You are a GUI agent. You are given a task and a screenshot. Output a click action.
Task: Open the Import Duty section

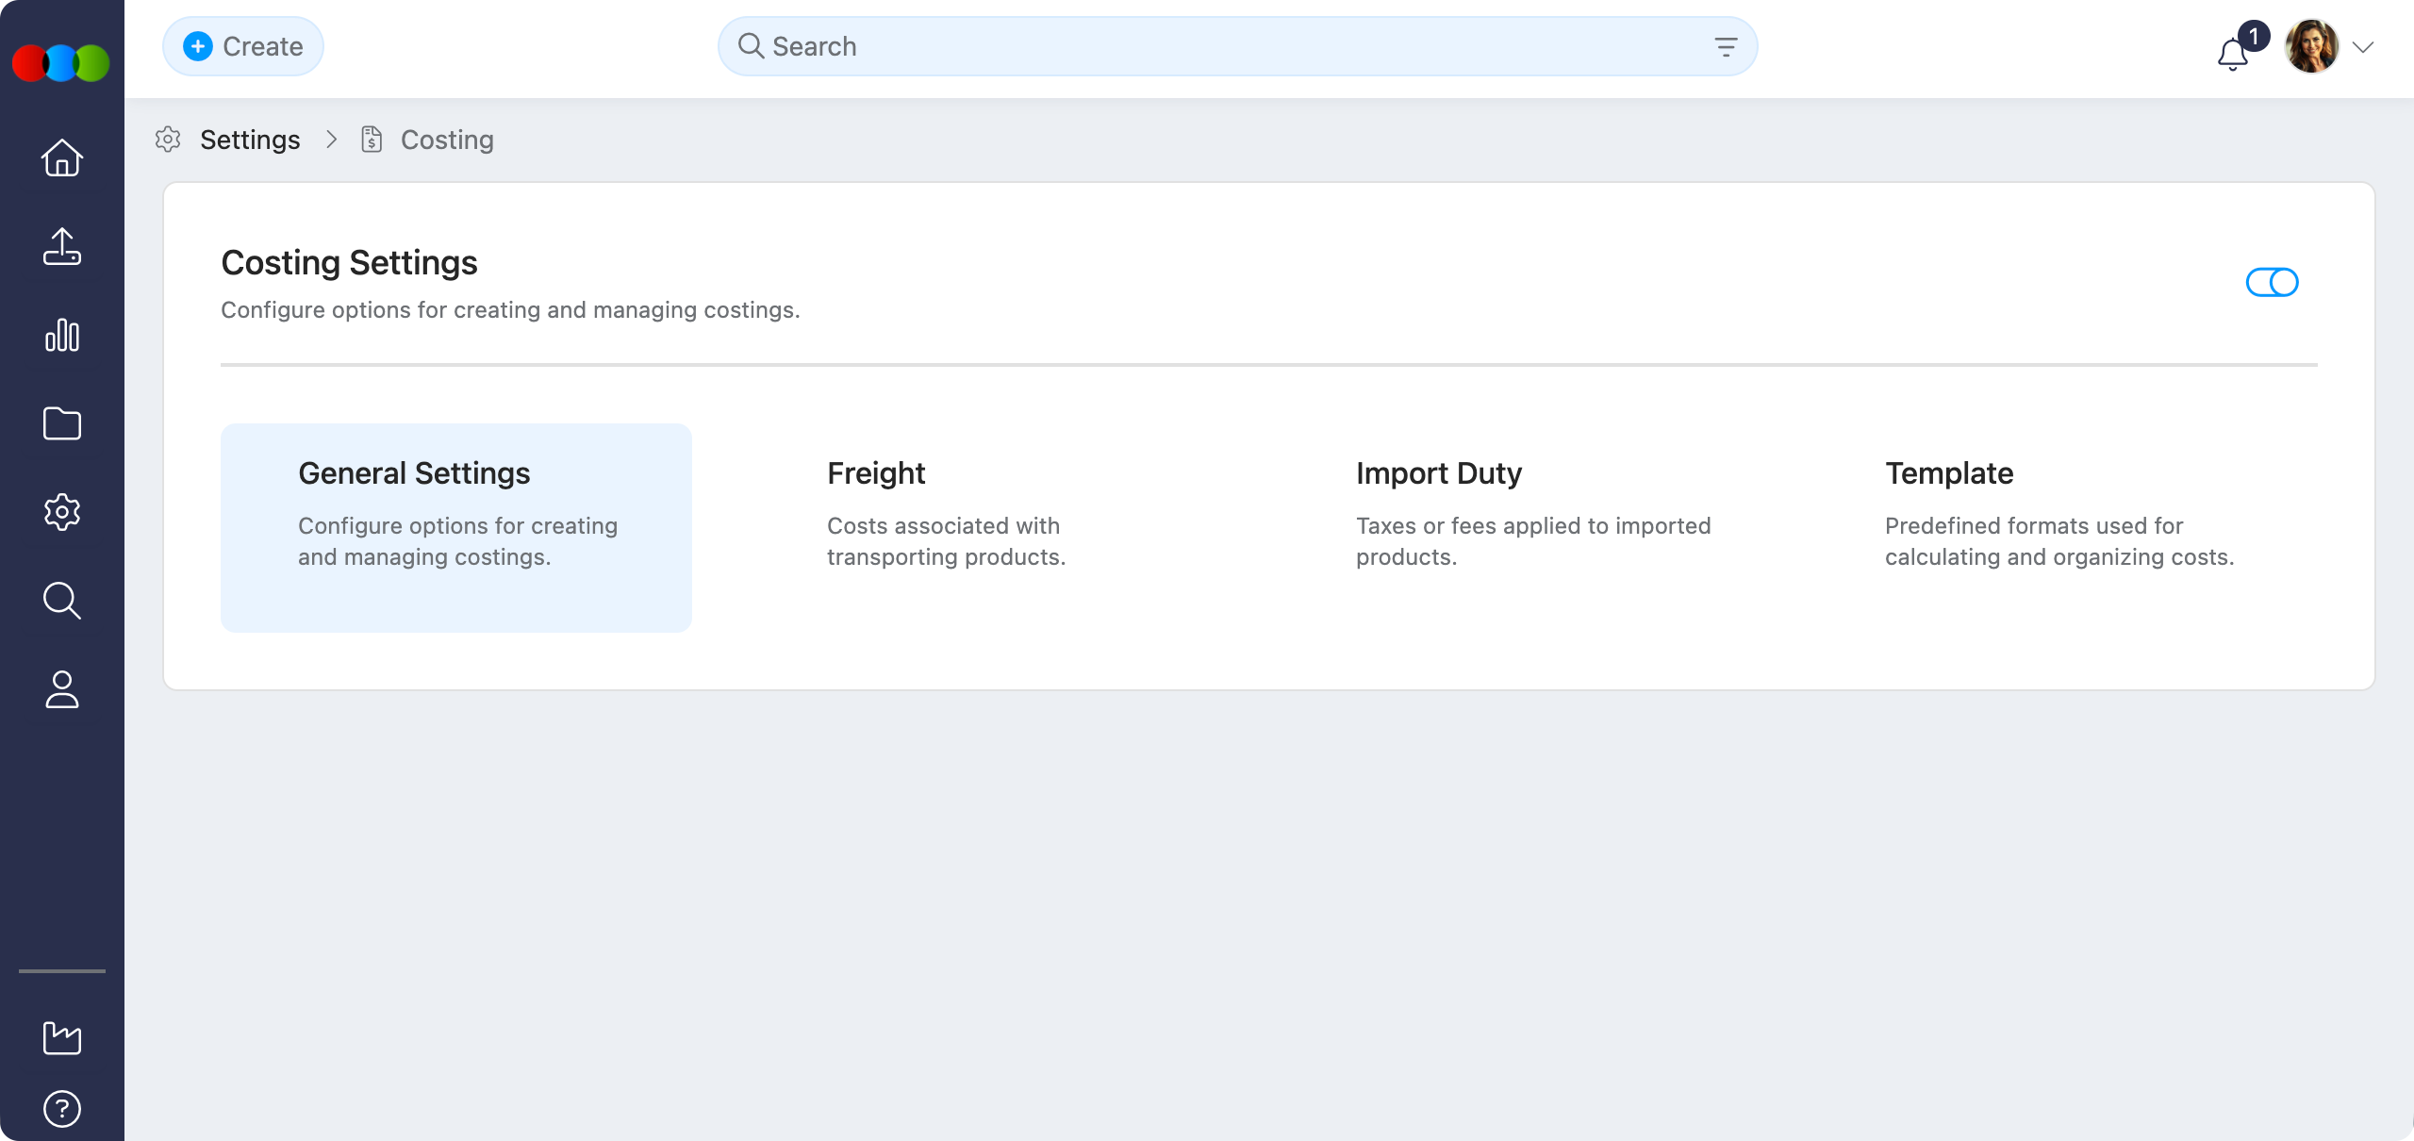click(1532, 514)
